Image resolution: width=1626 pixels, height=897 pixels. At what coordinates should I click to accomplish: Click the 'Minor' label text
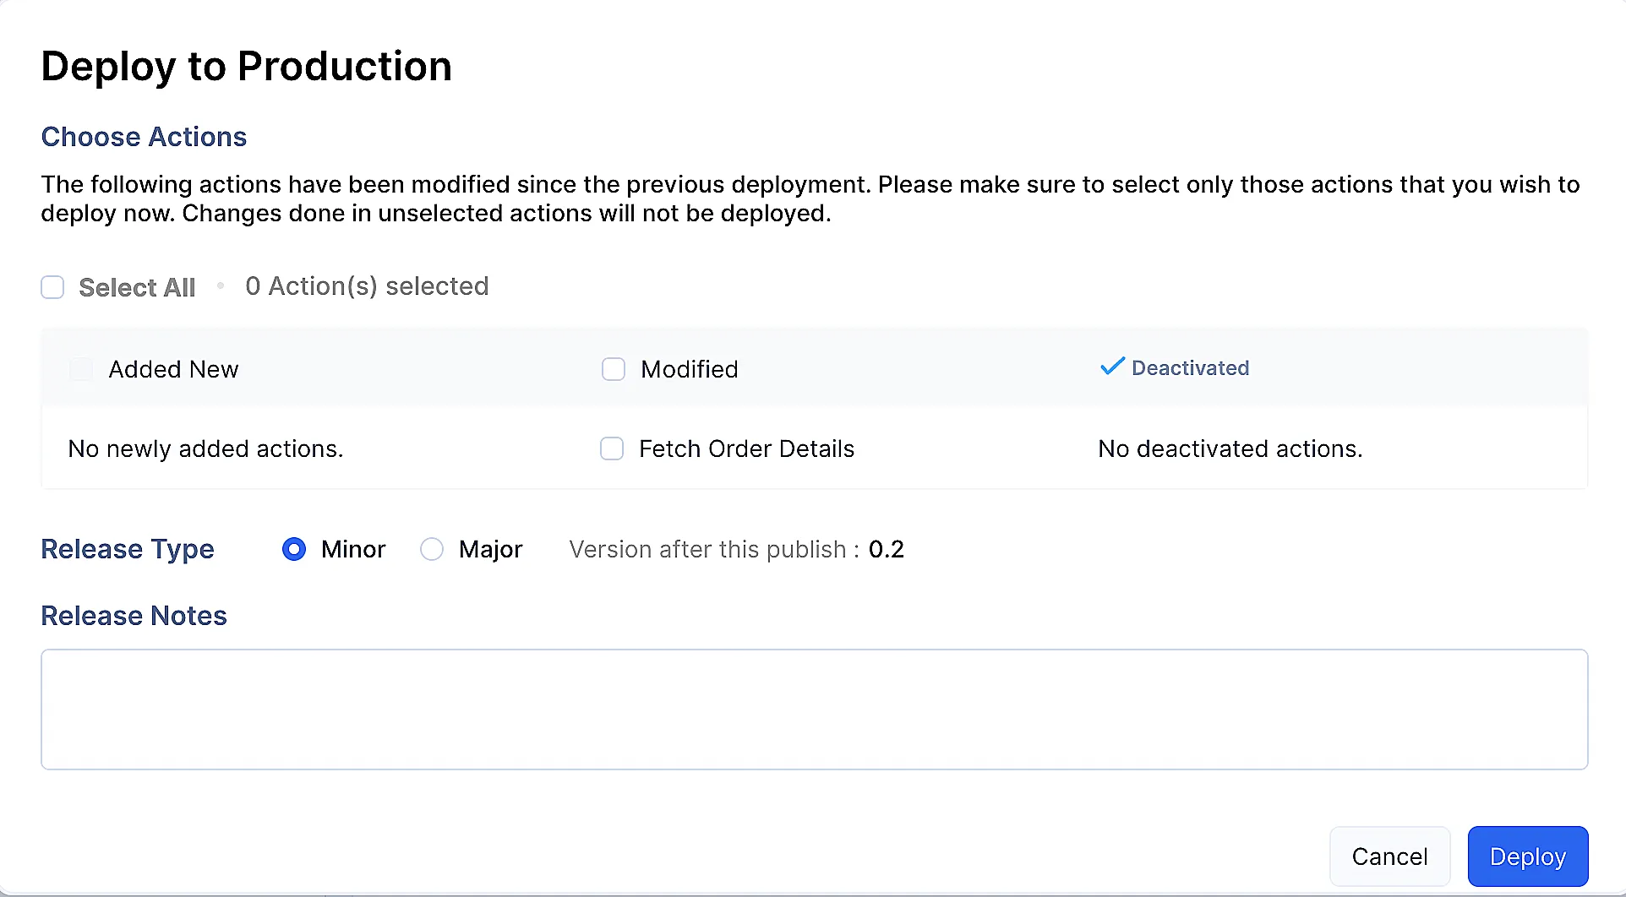[353, 550]
